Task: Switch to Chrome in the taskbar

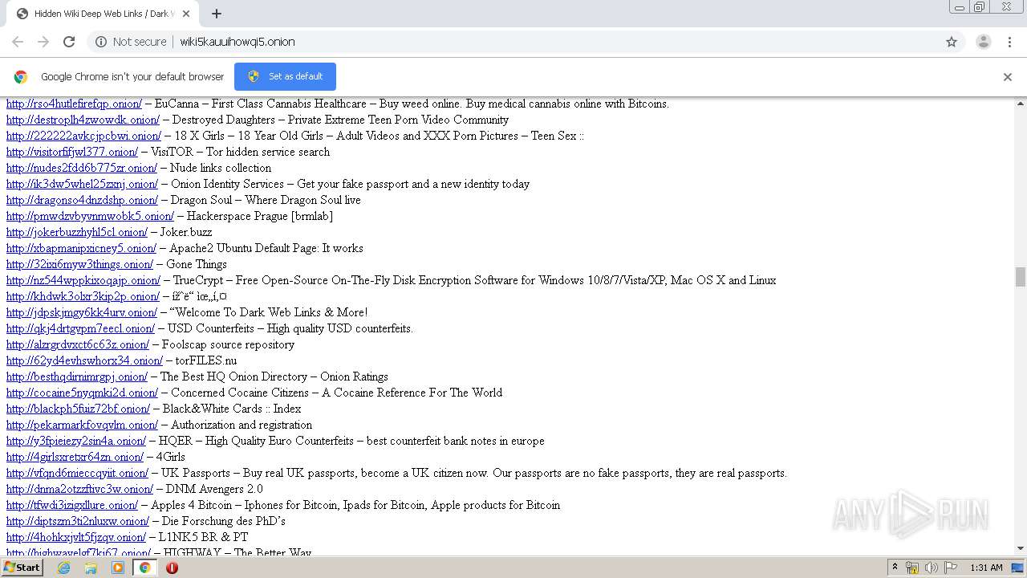Action: [144, 568]
